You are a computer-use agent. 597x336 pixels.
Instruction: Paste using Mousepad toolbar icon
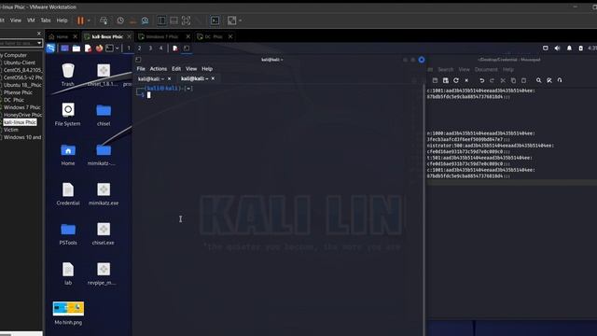click(523, 80)
